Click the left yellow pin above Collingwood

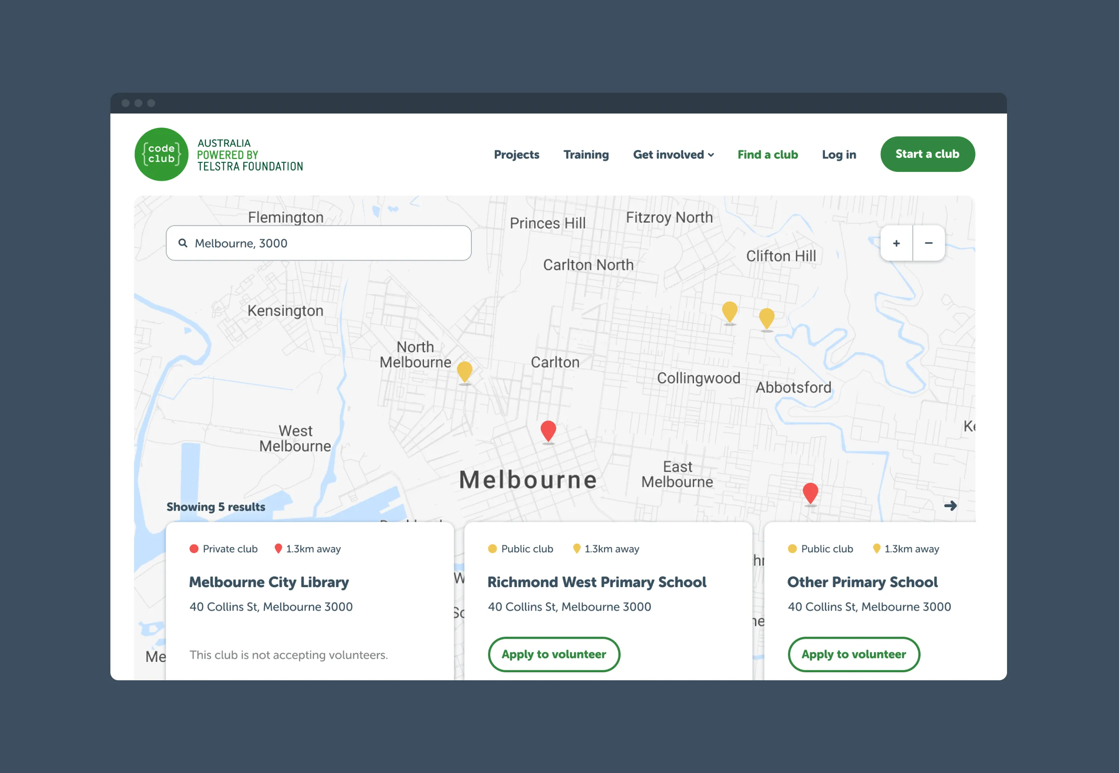tap(729, 313)
